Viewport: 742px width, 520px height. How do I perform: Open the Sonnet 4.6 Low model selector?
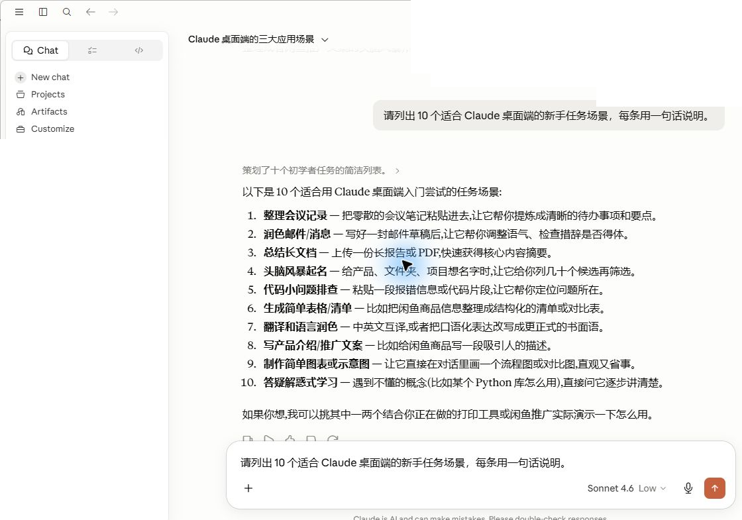click(x=627, y=488)
